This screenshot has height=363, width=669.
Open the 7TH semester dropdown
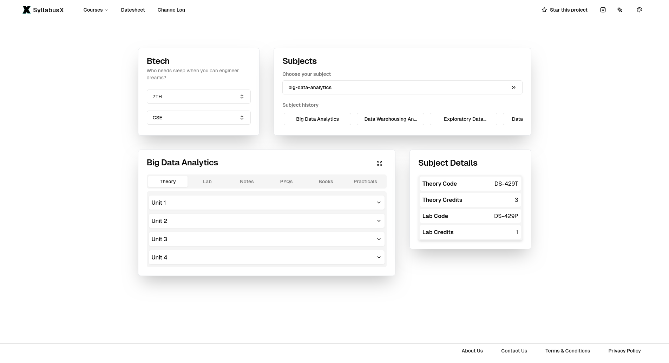(x=198, y=97)
